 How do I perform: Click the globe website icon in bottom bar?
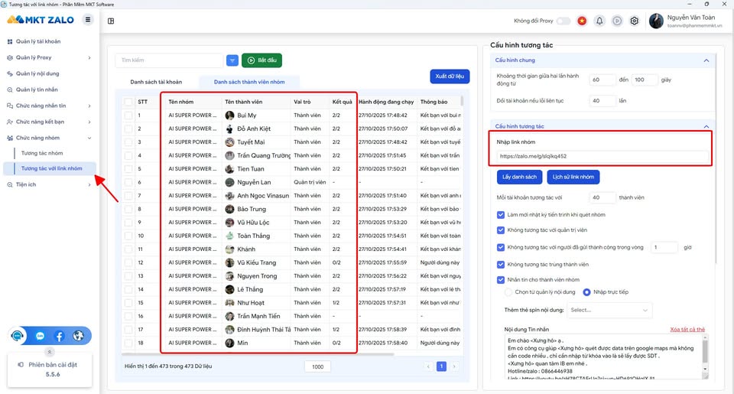click(x=78, y=336)
